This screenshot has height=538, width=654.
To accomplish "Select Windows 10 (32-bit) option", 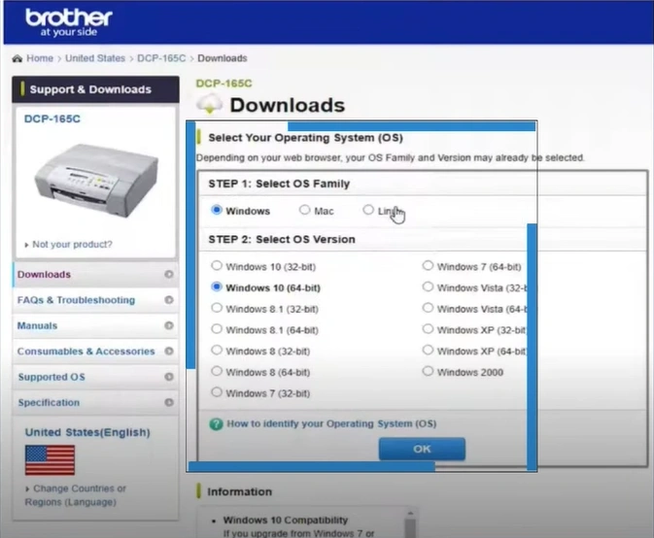I will 217,266.
